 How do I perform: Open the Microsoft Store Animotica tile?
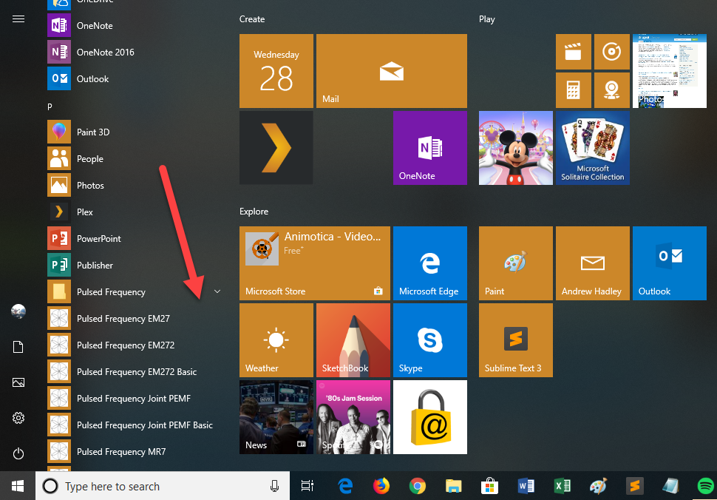[x=315, y=263]
